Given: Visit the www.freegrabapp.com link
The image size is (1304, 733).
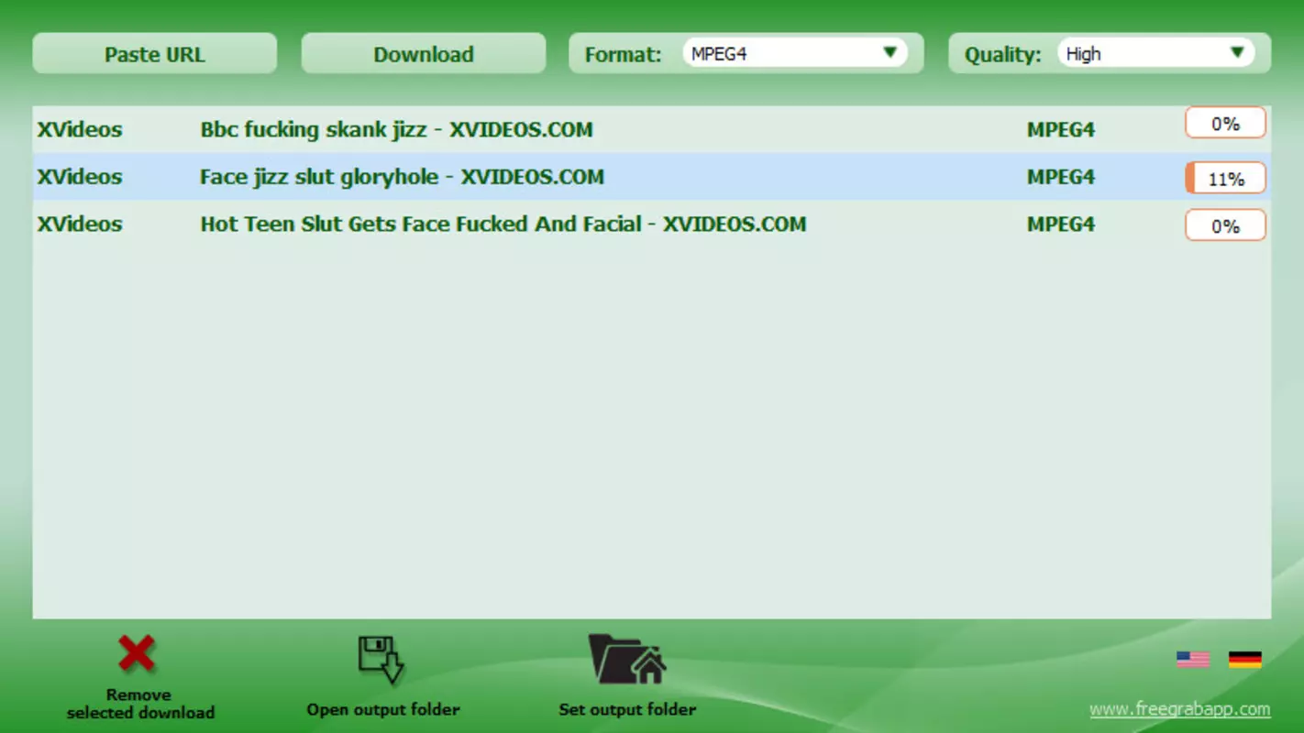Looking at the screenshot, I should [x=1180, y=709].
